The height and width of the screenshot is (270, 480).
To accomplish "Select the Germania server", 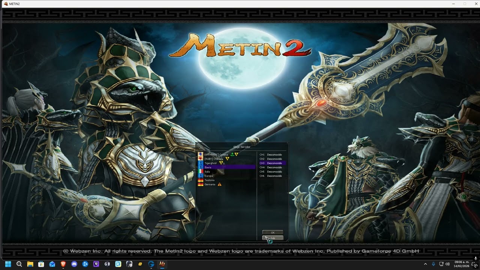I will (x=226, y=184).
